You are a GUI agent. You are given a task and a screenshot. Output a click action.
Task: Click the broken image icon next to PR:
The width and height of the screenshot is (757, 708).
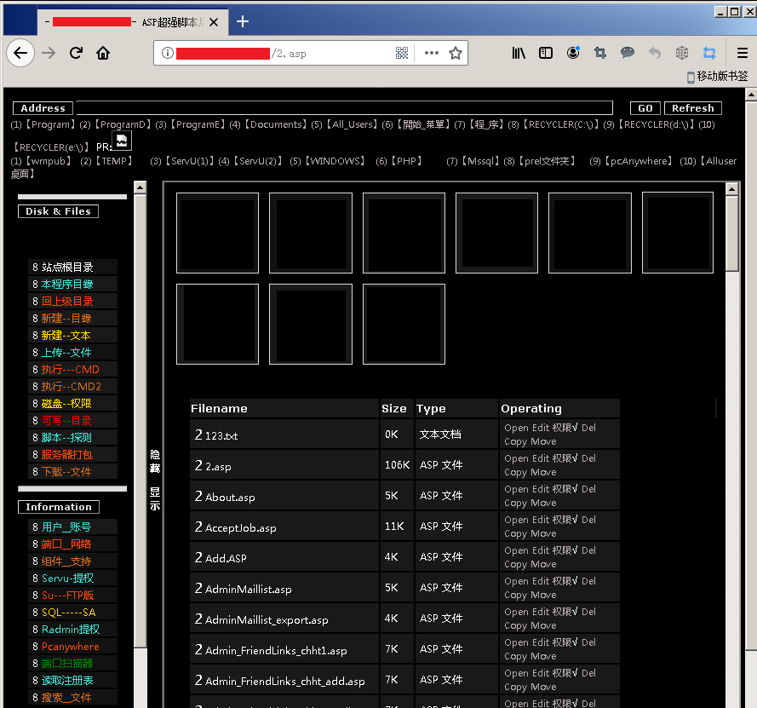pos(122,141)
